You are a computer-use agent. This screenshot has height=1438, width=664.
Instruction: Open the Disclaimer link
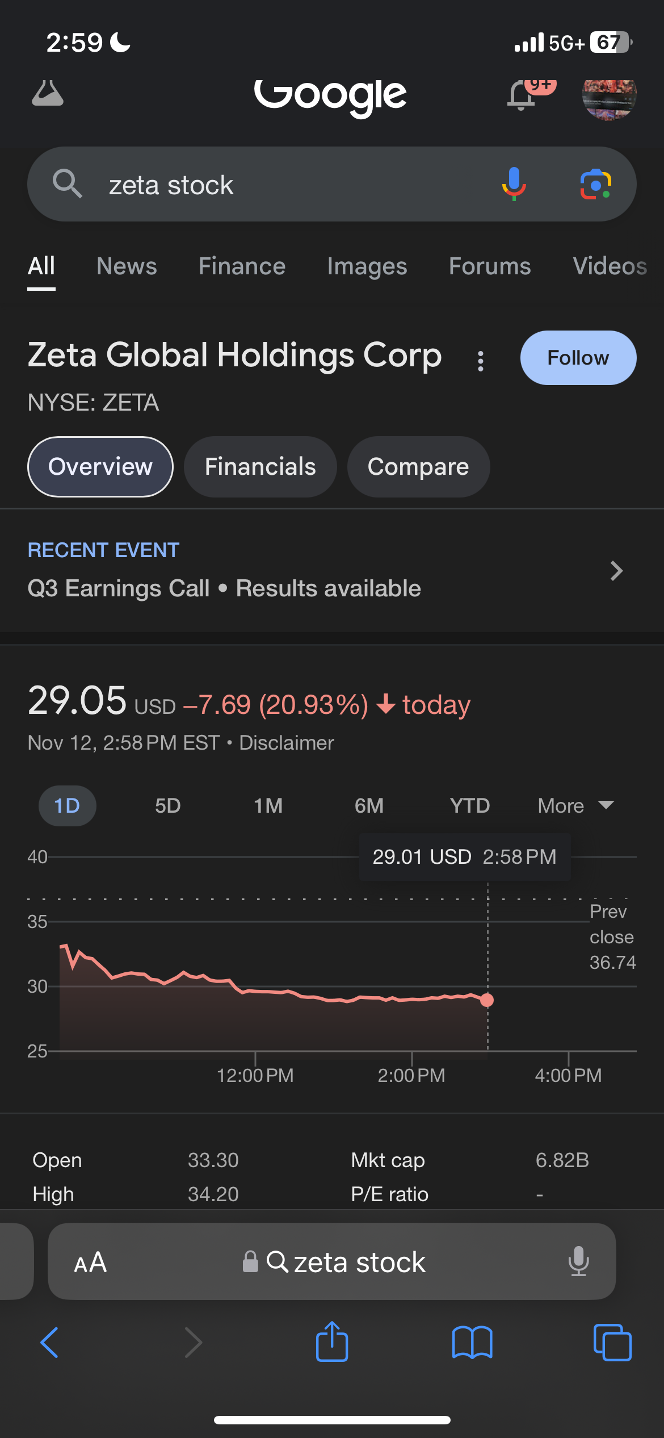pos(287,743)
